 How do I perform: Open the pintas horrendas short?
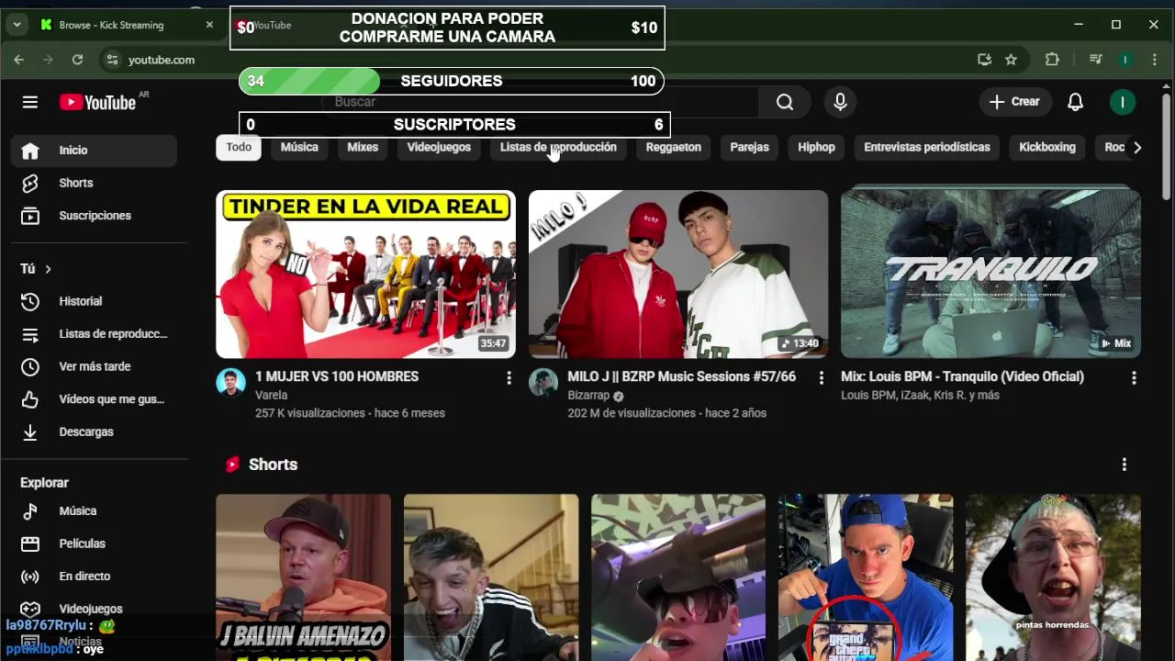(x=1053, y=577)
